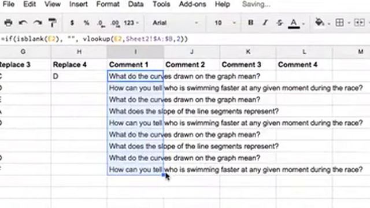Open the Edit menu
Viewport: 370px width, 208px height.
pos(29,4)
